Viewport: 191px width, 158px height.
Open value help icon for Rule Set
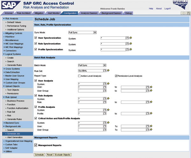[104, 71]
